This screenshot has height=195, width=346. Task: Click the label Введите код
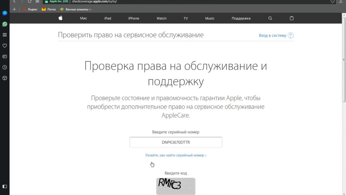click(176, 173)
